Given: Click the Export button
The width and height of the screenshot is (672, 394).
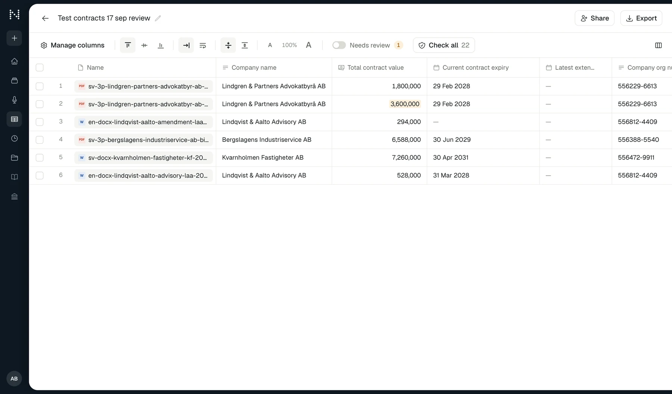Looking at the screenshot, I should (x=641, y=18).
